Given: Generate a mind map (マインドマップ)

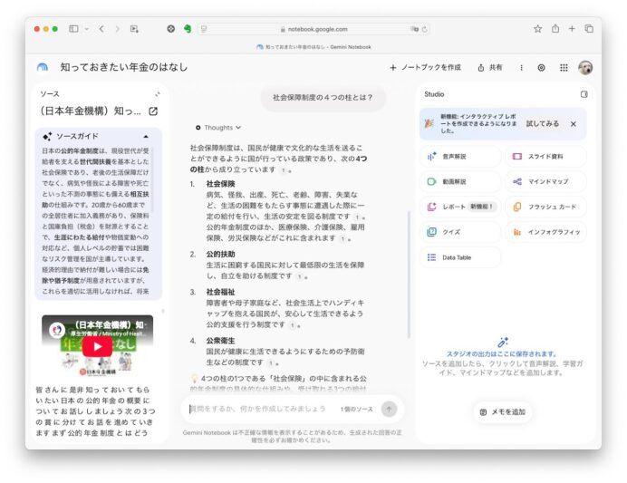Looking at the screenshot, I should (x=545, y=182).
